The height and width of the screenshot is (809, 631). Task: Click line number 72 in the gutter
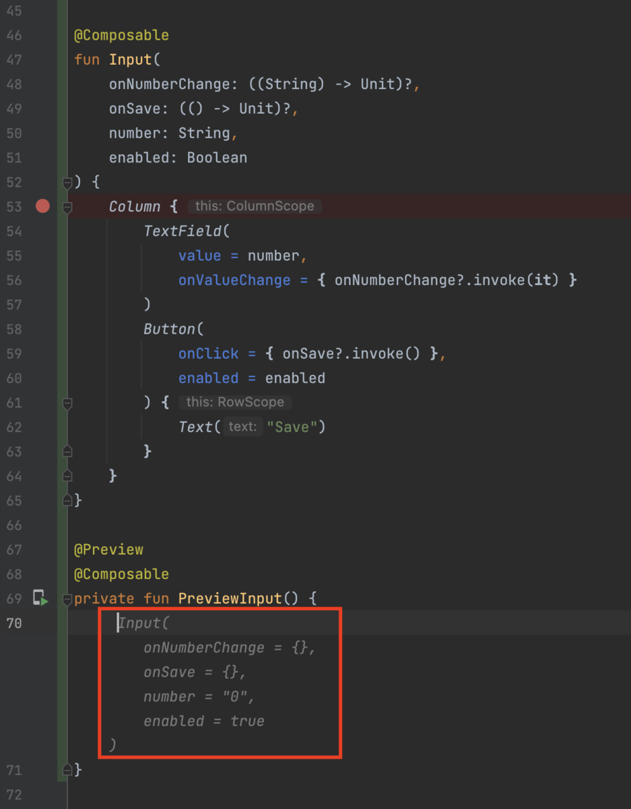(x=14, y=794)
